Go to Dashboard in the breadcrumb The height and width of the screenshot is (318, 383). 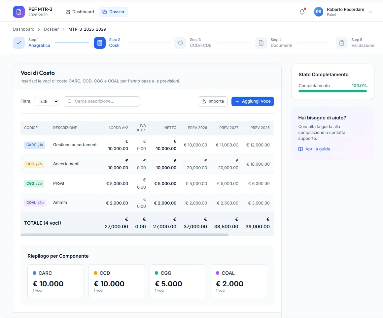[24, 29]
